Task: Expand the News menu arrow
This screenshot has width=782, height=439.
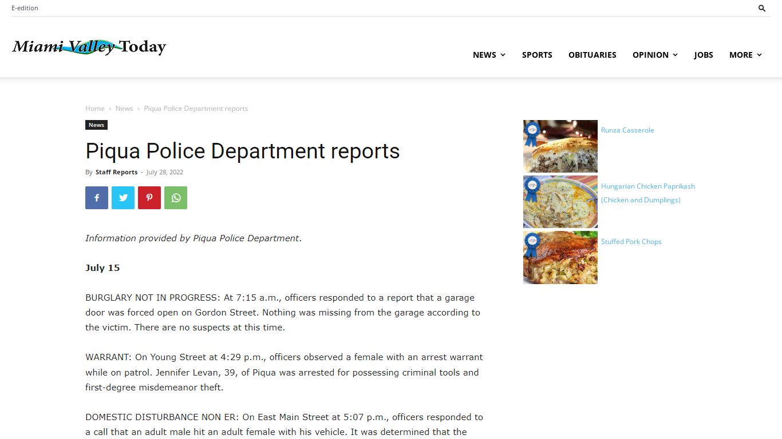Action: click(x=503, y=55)
